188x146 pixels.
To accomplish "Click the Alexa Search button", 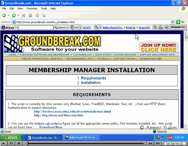I will (60, 28).
